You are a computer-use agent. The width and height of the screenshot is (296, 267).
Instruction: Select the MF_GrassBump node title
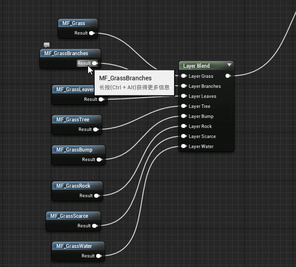point(75,150)
